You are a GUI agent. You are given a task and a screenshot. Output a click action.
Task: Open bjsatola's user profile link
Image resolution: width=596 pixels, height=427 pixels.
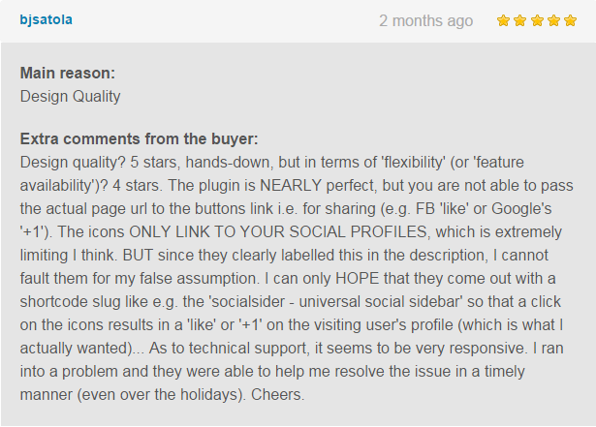pos(46,19)
